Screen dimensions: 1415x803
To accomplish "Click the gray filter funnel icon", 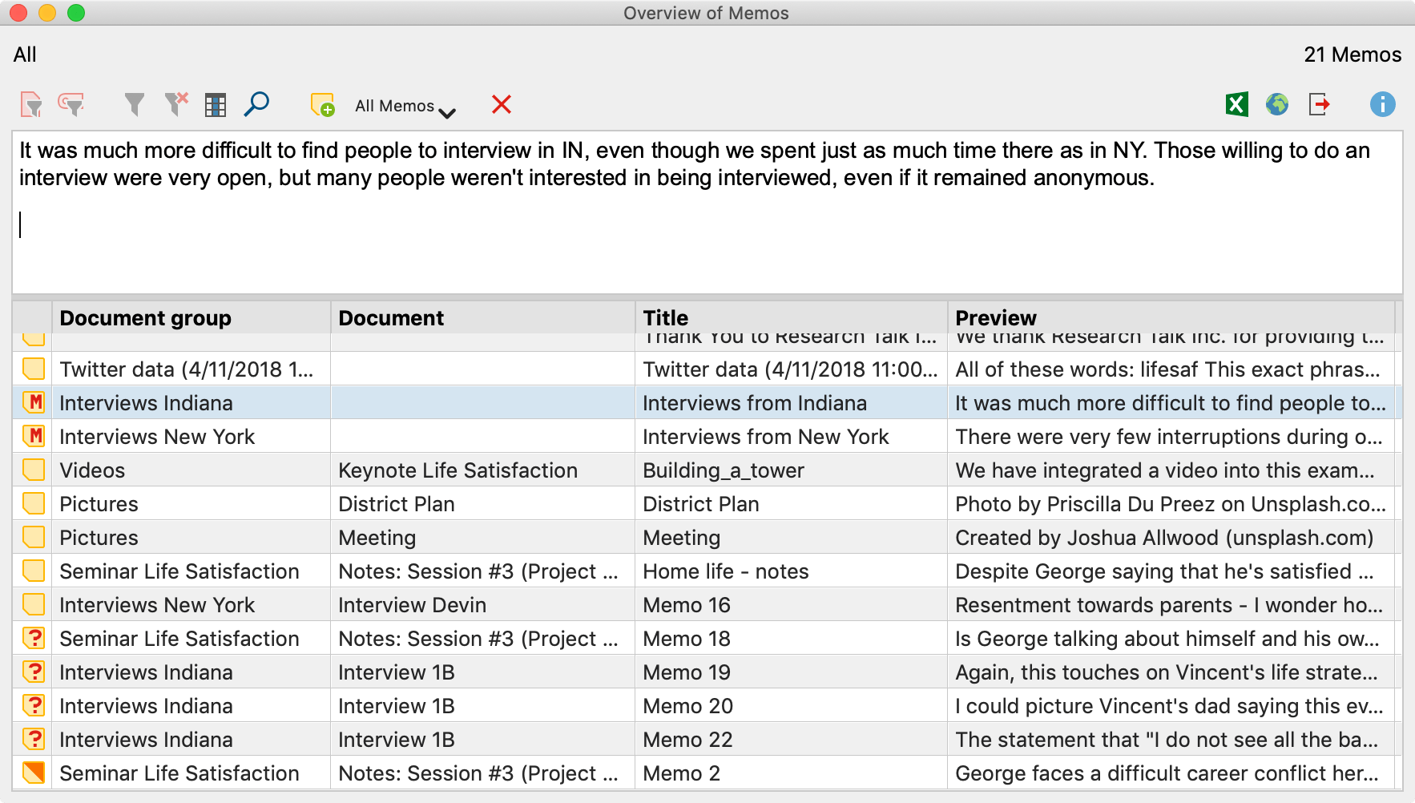I will coord(135,105).
